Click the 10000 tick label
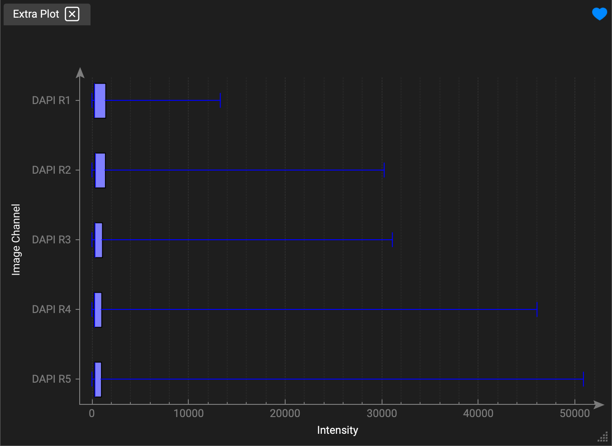Screen dimensions: 612x446 click(189, 413)
